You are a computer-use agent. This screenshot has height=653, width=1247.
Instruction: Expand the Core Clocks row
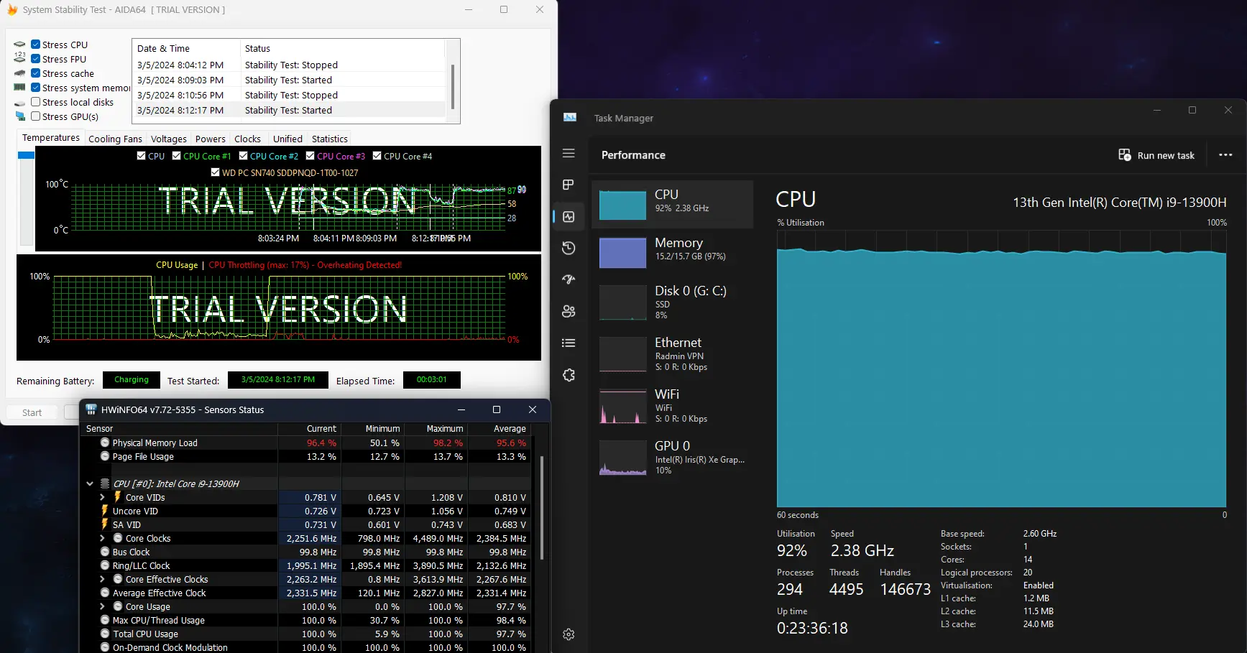click(102, 538)
